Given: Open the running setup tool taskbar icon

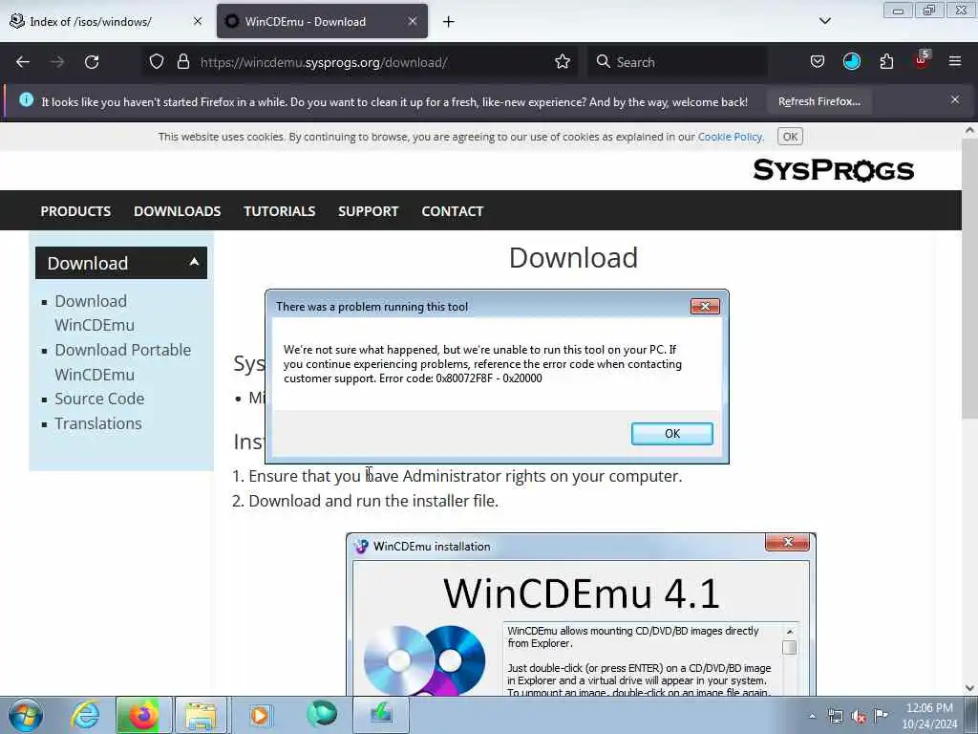Looking at the screenshot, I should click(x=381, y=715).
